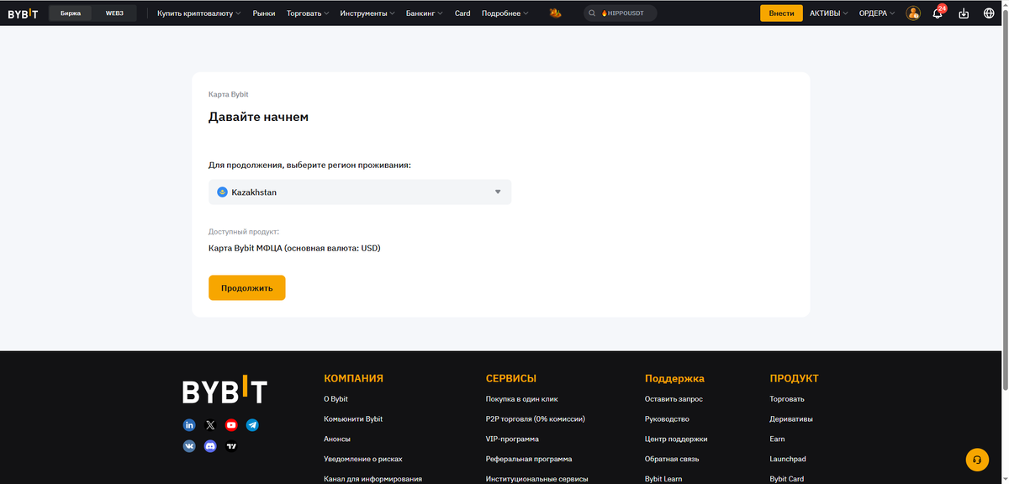Click the large Bybit footer logo

(x=225, y=390)
